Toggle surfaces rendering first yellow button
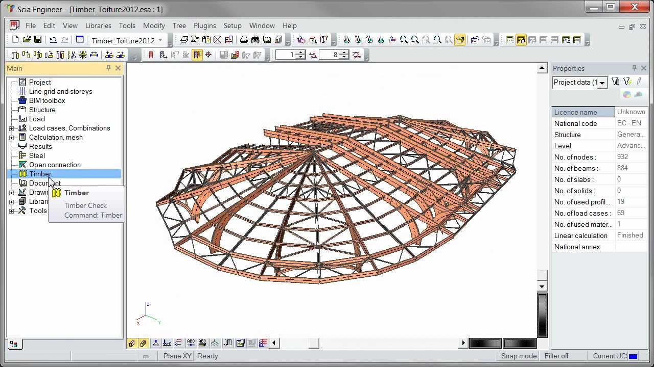 coord(132,343)
